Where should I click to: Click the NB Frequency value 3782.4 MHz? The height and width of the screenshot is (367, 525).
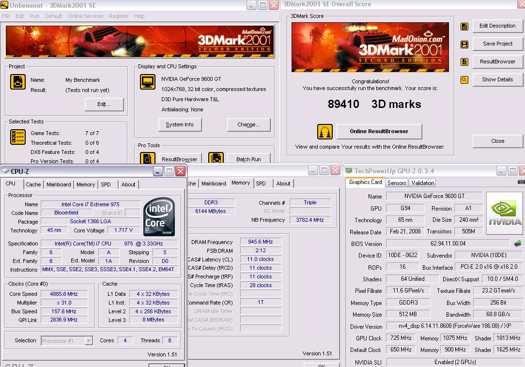tap(310, 220)
